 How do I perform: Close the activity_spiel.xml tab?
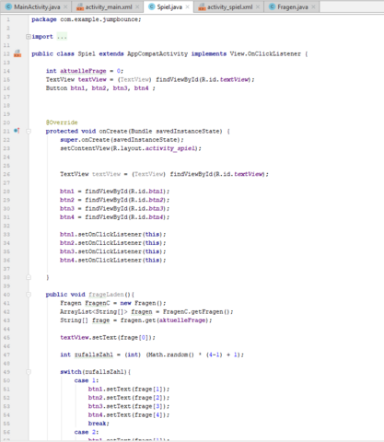[258, 6]
